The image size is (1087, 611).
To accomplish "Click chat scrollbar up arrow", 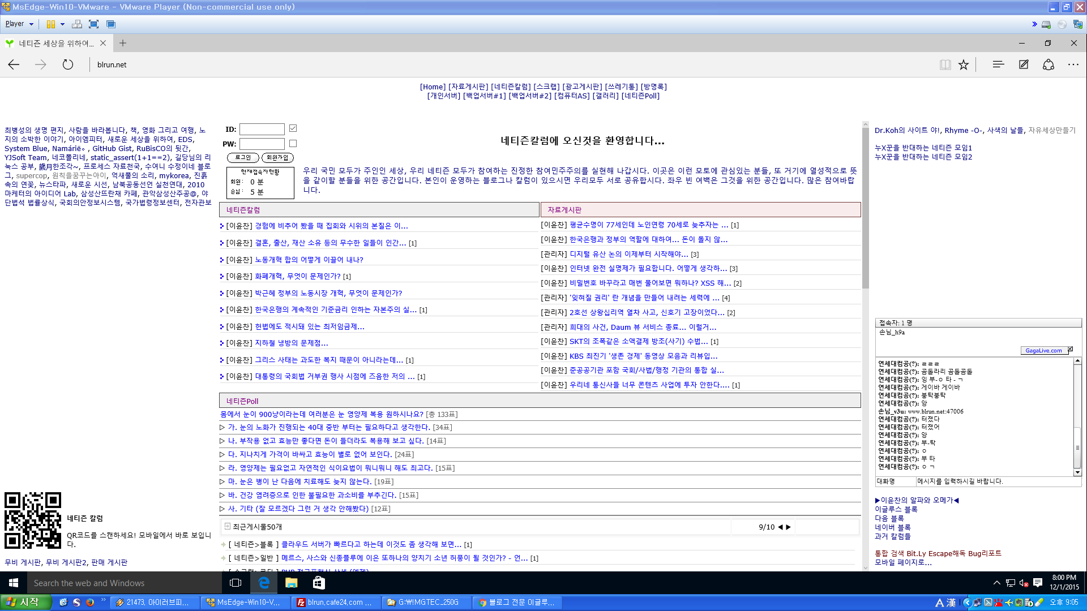I will tap(1077, 361).
